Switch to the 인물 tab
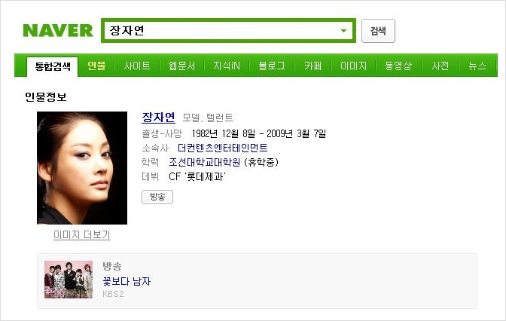Screen dimensions: 506x321 96,66
